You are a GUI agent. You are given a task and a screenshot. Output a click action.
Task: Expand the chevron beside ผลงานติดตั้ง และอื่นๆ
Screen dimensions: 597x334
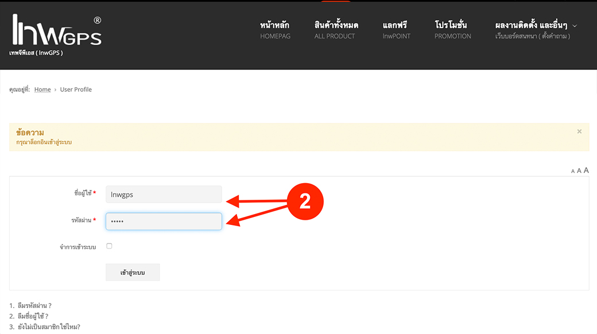pos(575,26)
